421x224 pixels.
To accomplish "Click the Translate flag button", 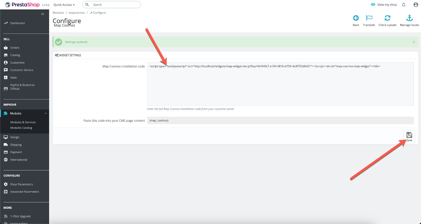I will pos(369,20).
